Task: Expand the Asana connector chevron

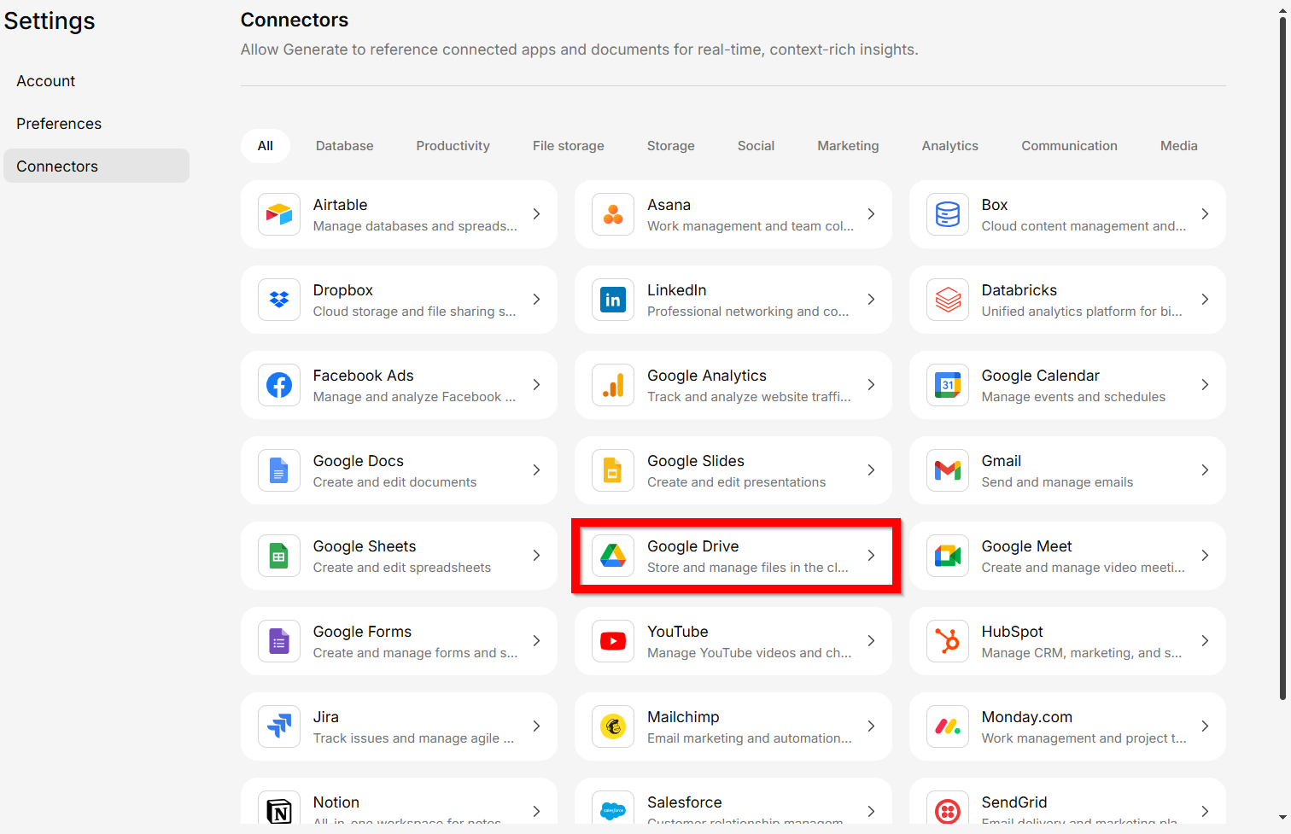Action: click(871, 214)
